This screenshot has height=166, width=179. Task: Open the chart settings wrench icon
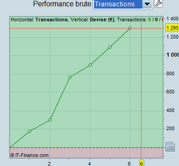click(x=158, y=4)
